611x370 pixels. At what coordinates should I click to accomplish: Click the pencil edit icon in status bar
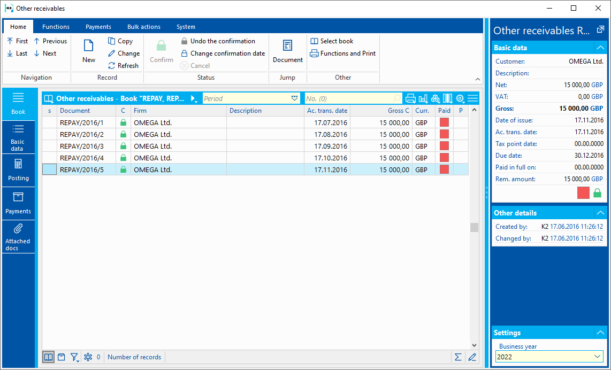tap(472, 357)
